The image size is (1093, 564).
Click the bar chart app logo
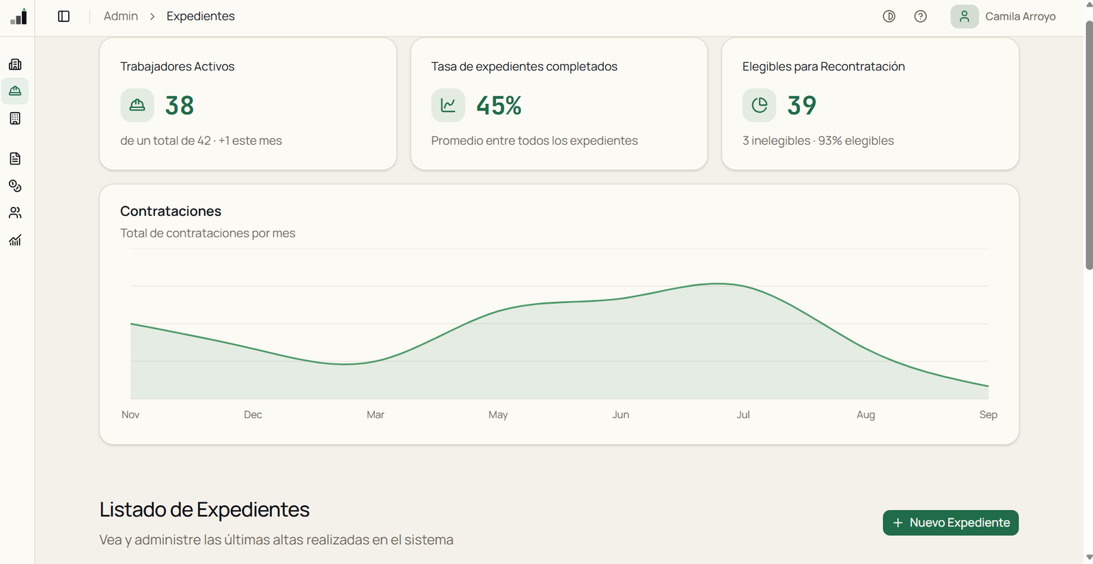click(18, 16)
